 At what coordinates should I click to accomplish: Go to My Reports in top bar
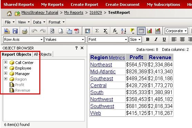point(52,4)
